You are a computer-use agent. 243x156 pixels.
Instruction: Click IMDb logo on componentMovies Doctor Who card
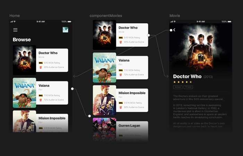[x=121, y=37]
